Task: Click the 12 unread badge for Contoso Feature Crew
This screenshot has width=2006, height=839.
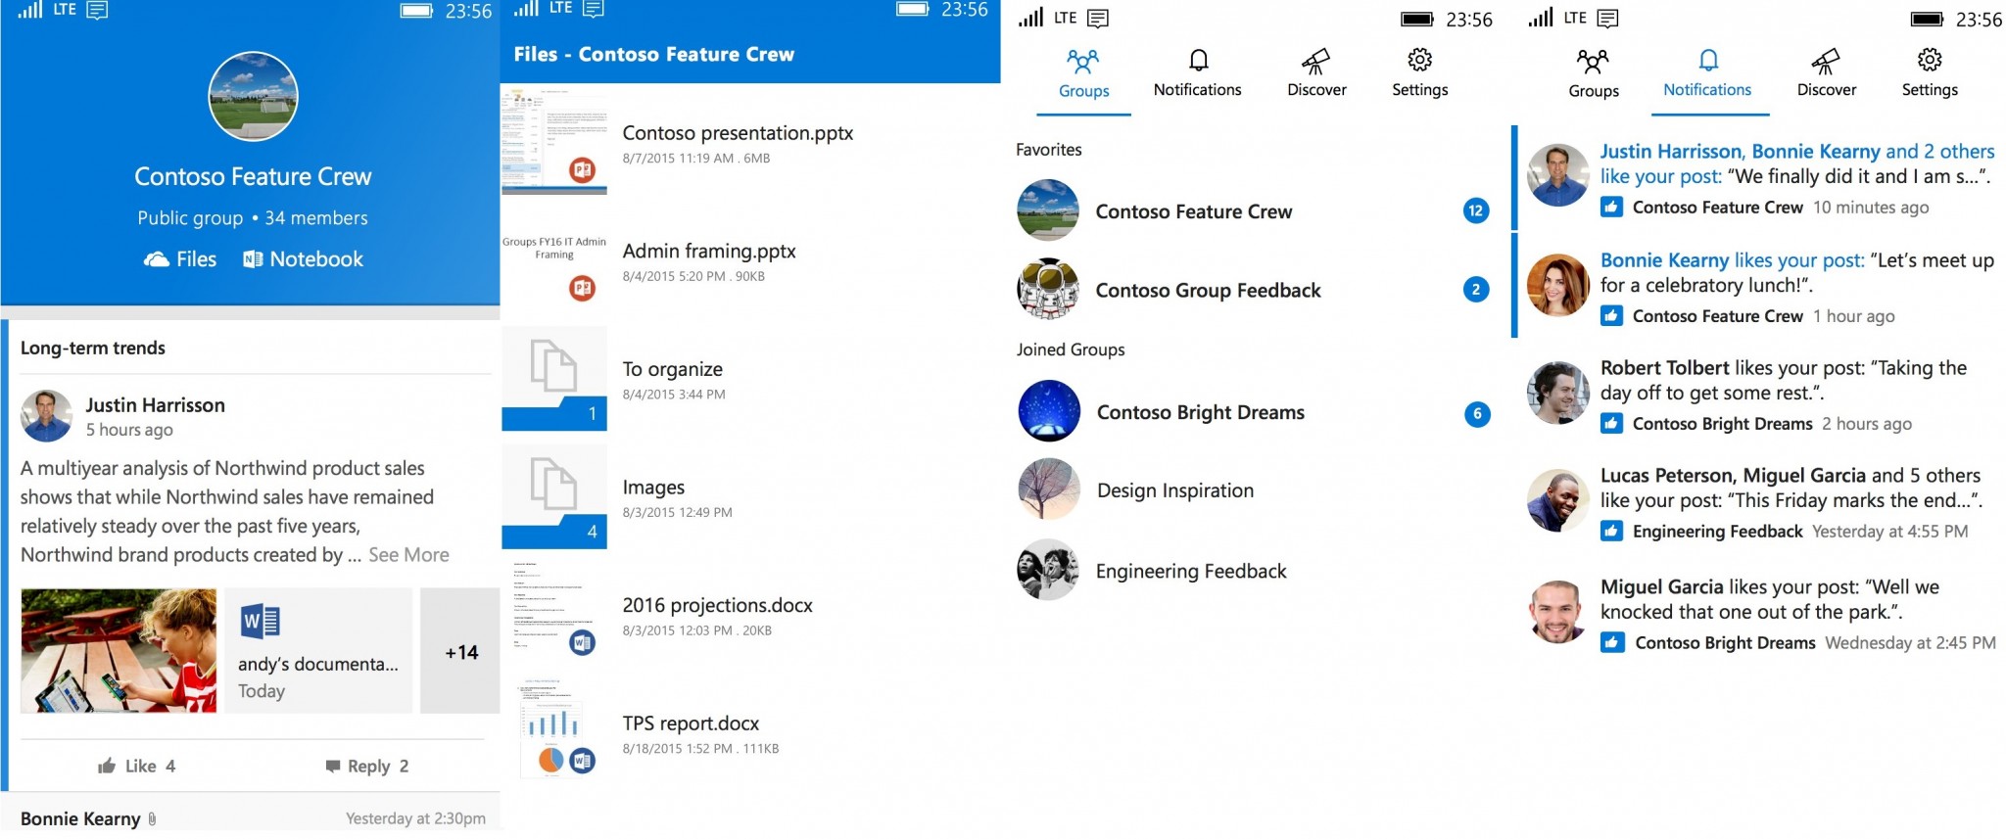Action: (x=1476, y=210)
